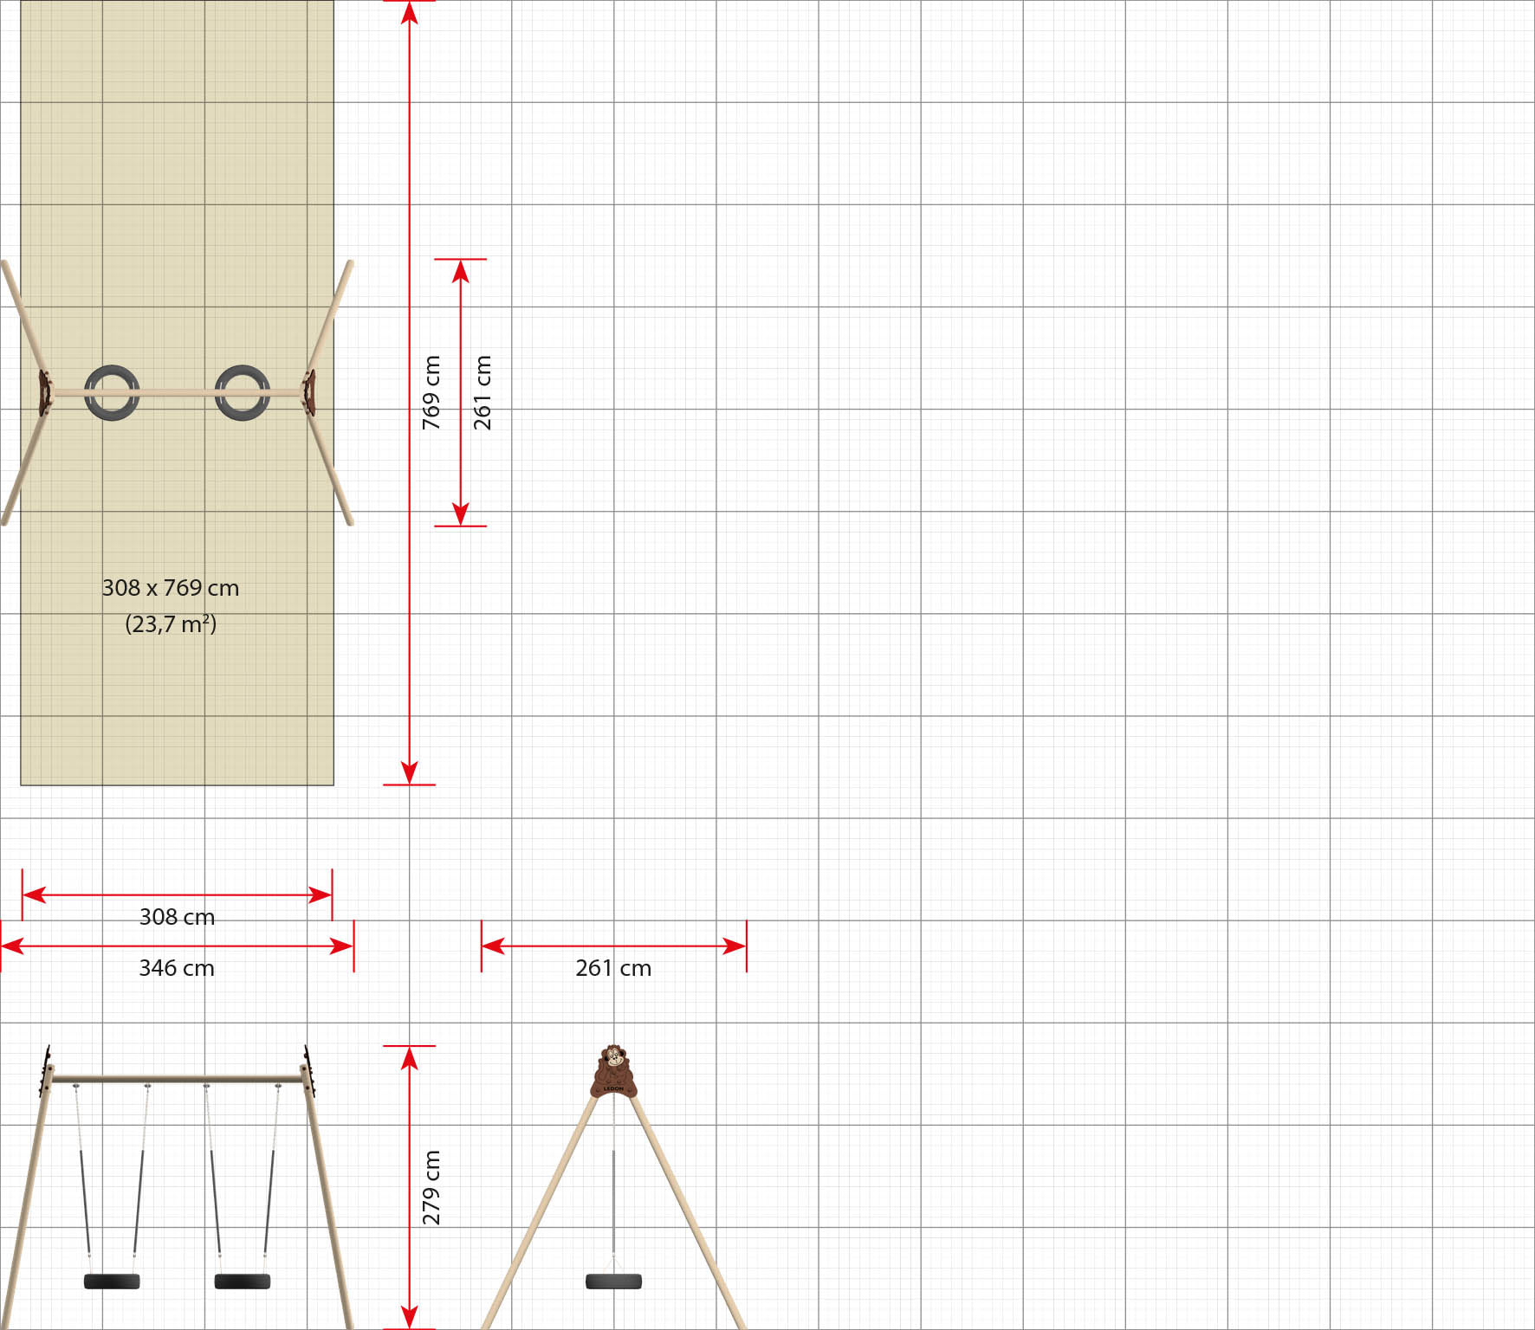Click the right arrowhead of 346 cm line
Screen dimensions: 1535x1330
(x=342, y=946)
